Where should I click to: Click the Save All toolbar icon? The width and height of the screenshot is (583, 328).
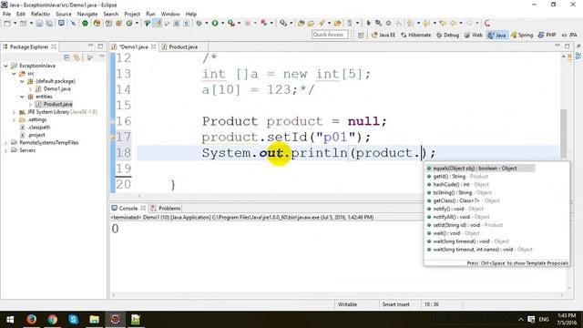pyautogui.click(x=48, y=24)
